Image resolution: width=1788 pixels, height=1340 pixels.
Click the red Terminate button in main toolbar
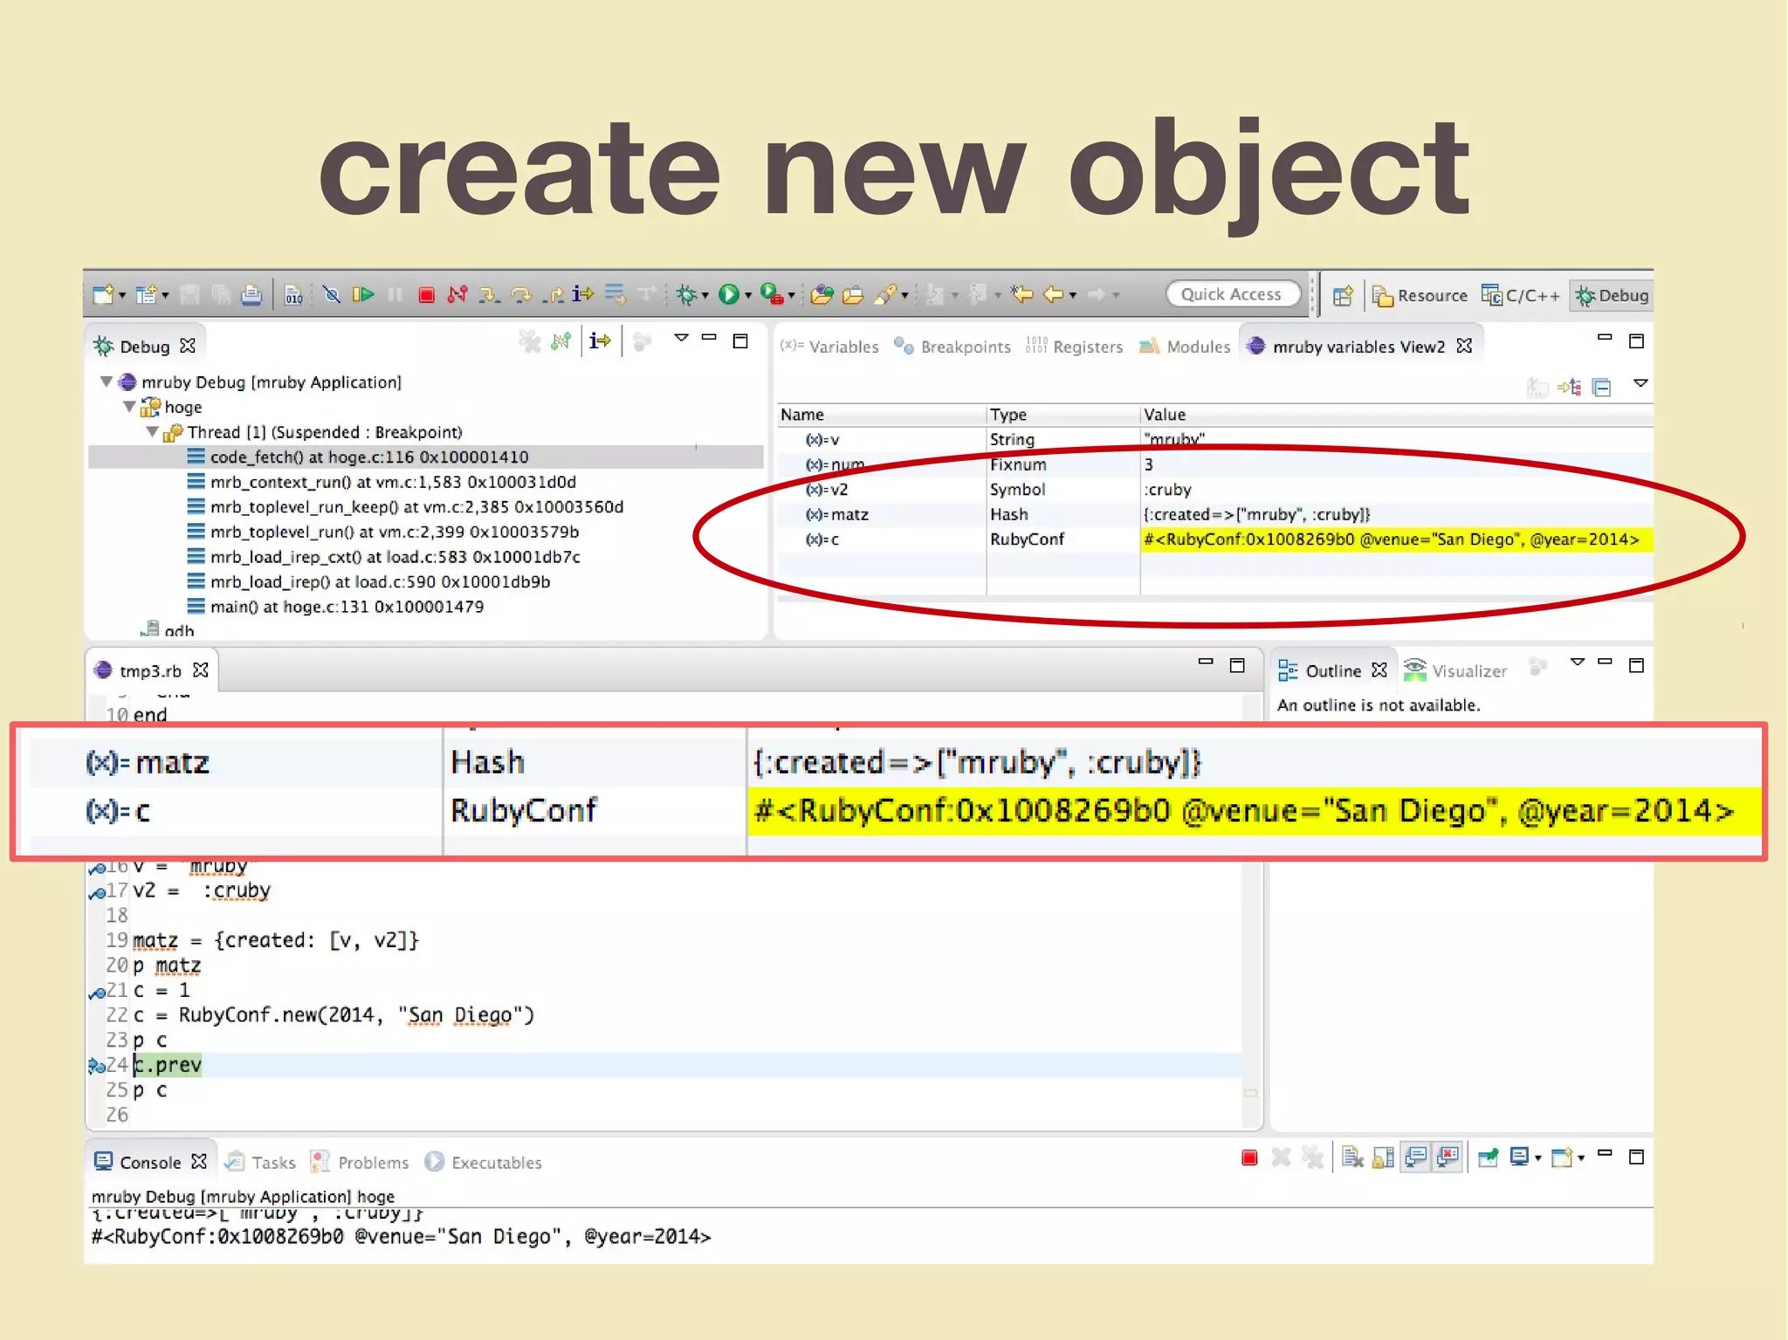426,295
